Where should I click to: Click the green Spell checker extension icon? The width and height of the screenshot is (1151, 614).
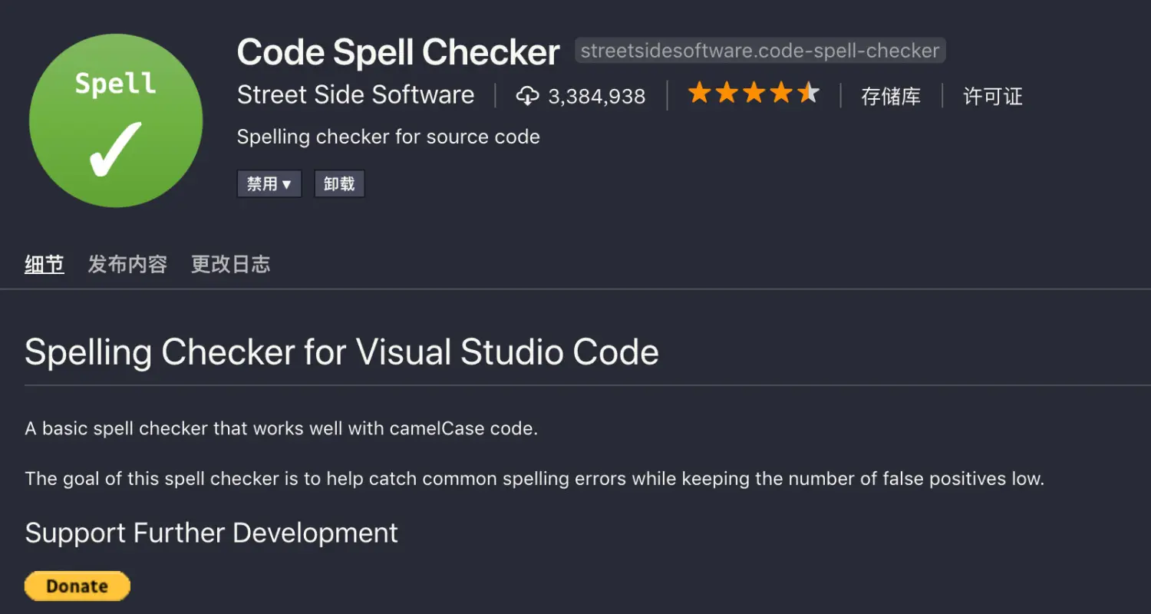coord(115,119)
